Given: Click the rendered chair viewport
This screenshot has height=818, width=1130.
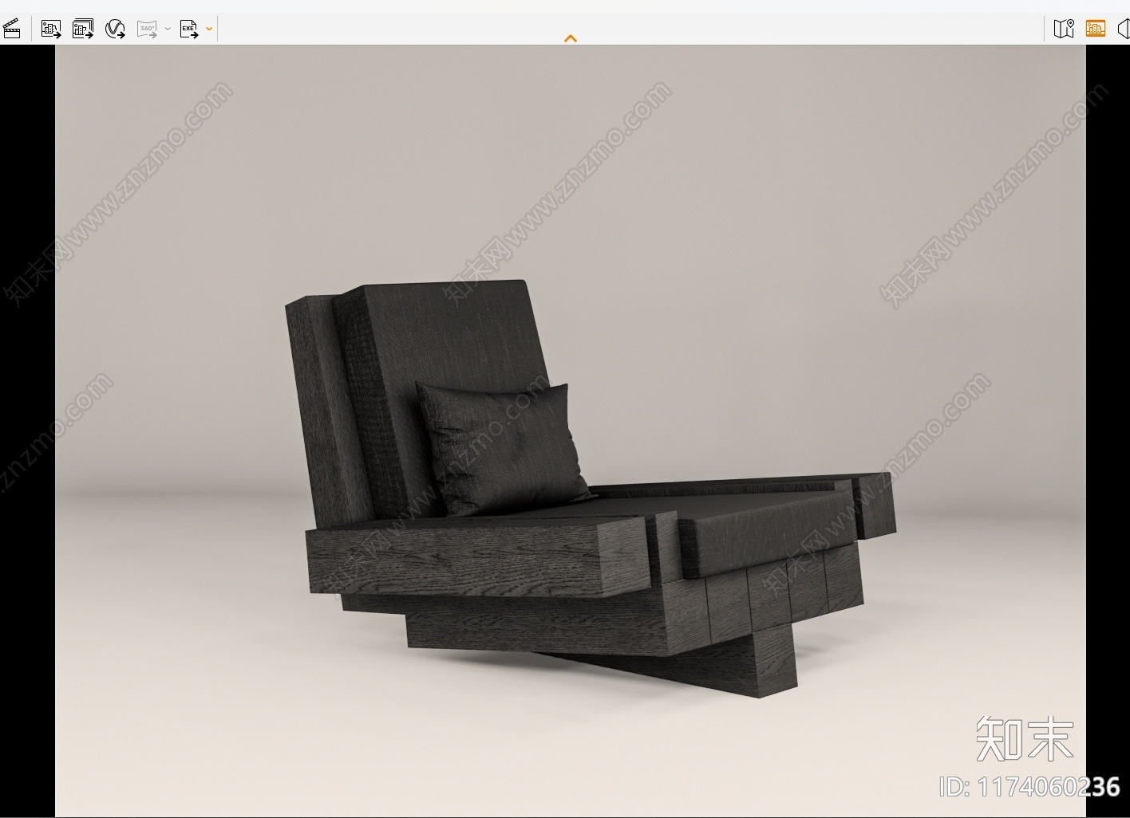Looking at the screenshot, I should click(x=571, y=431).
